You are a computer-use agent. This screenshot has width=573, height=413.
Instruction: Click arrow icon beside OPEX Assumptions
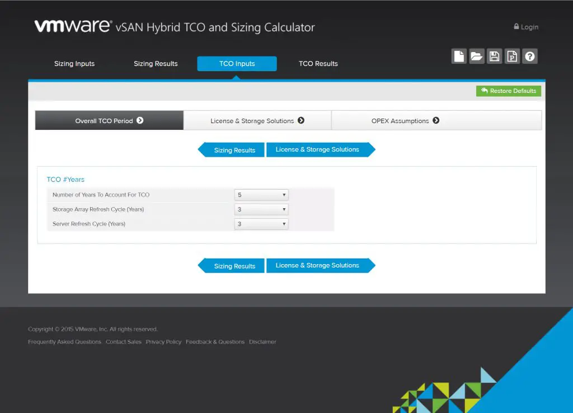coord(436,120)
